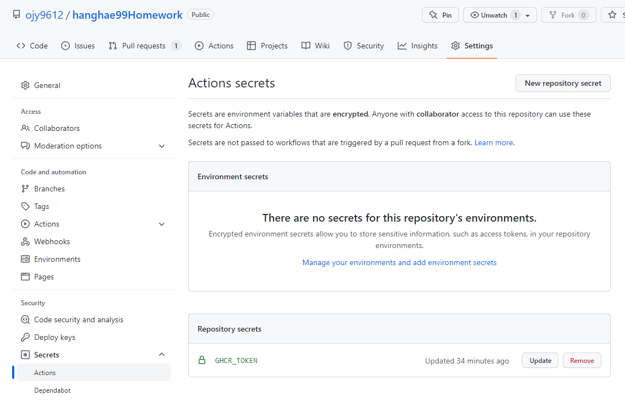Click the sidebar Actions play icon

click(25, 224)
